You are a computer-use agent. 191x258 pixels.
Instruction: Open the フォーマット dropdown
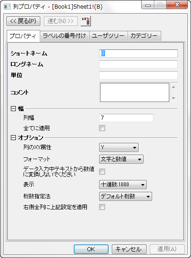click(121, 159)
